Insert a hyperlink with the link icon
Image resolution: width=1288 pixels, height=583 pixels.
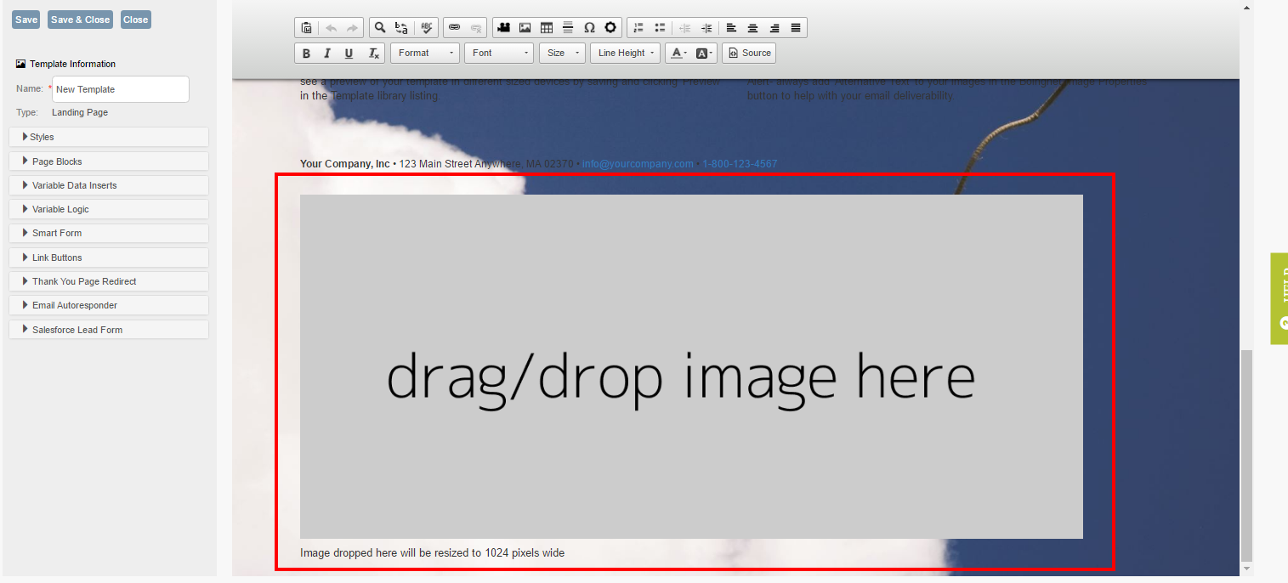[454, 28]
